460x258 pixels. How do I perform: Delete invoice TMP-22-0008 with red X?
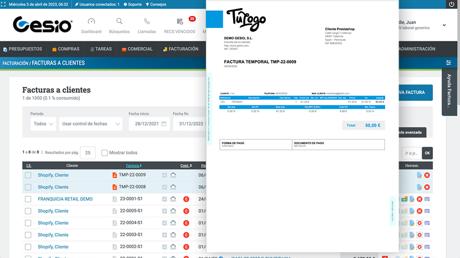pos(427,187)
